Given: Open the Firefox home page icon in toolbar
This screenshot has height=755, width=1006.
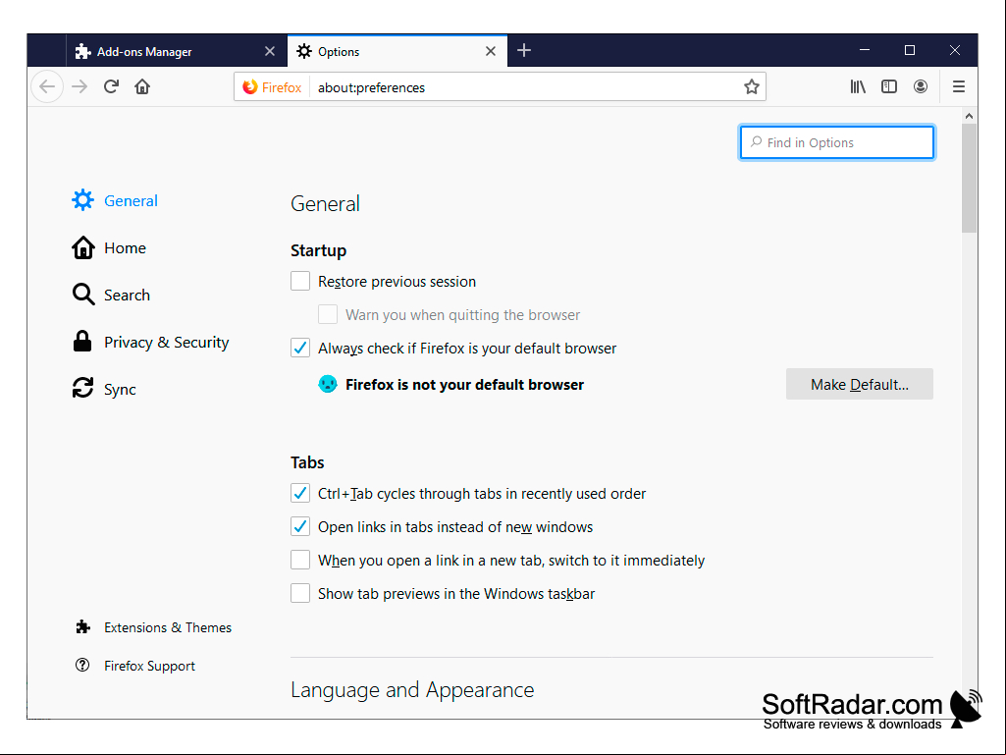Looking at the screenshot, I should point(142,86).
